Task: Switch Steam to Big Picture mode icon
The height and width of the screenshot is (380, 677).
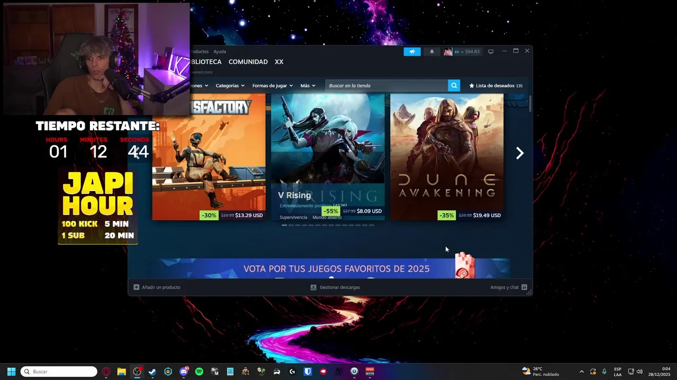Action: [491, 51]
